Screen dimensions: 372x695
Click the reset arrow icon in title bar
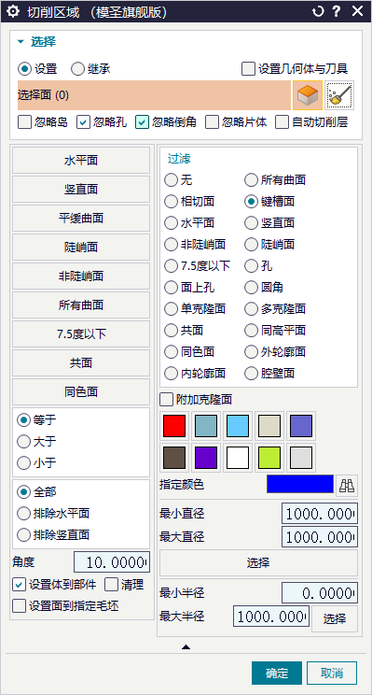coord(318,11)
